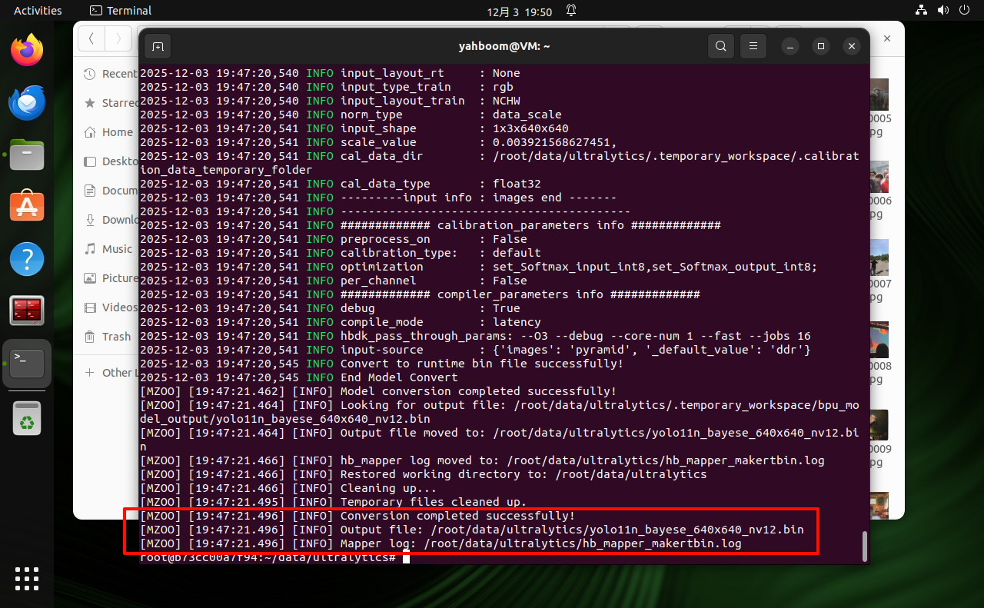Open a new terminal tab button

[158, 46]
